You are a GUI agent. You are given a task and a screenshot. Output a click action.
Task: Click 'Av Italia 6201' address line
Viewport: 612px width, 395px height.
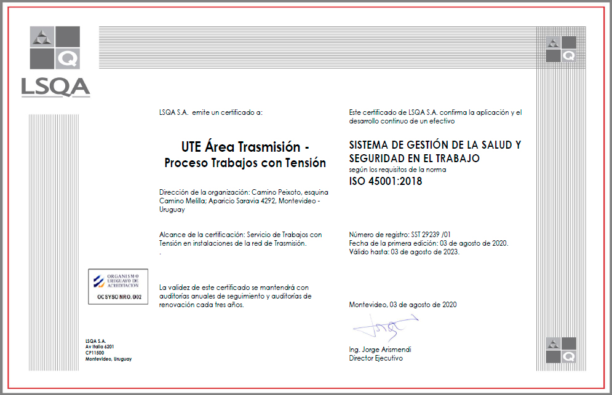point(100,346)
